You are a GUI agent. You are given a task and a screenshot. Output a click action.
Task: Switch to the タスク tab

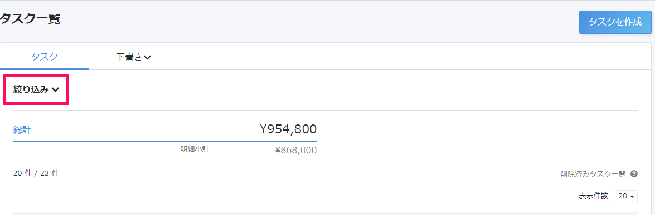click(x=44, y=57)
